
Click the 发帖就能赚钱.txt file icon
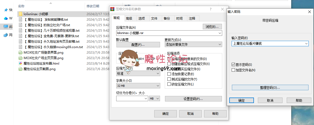20,20
